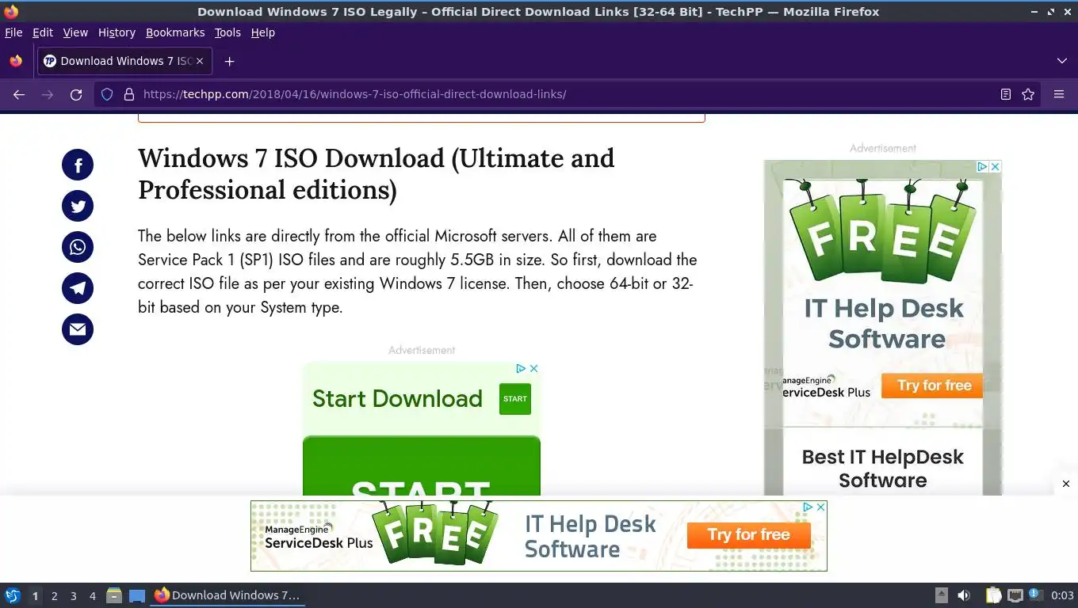Open clipboard manager tray icon
The image size is (1078, 608).
click(x=994, y=595)
